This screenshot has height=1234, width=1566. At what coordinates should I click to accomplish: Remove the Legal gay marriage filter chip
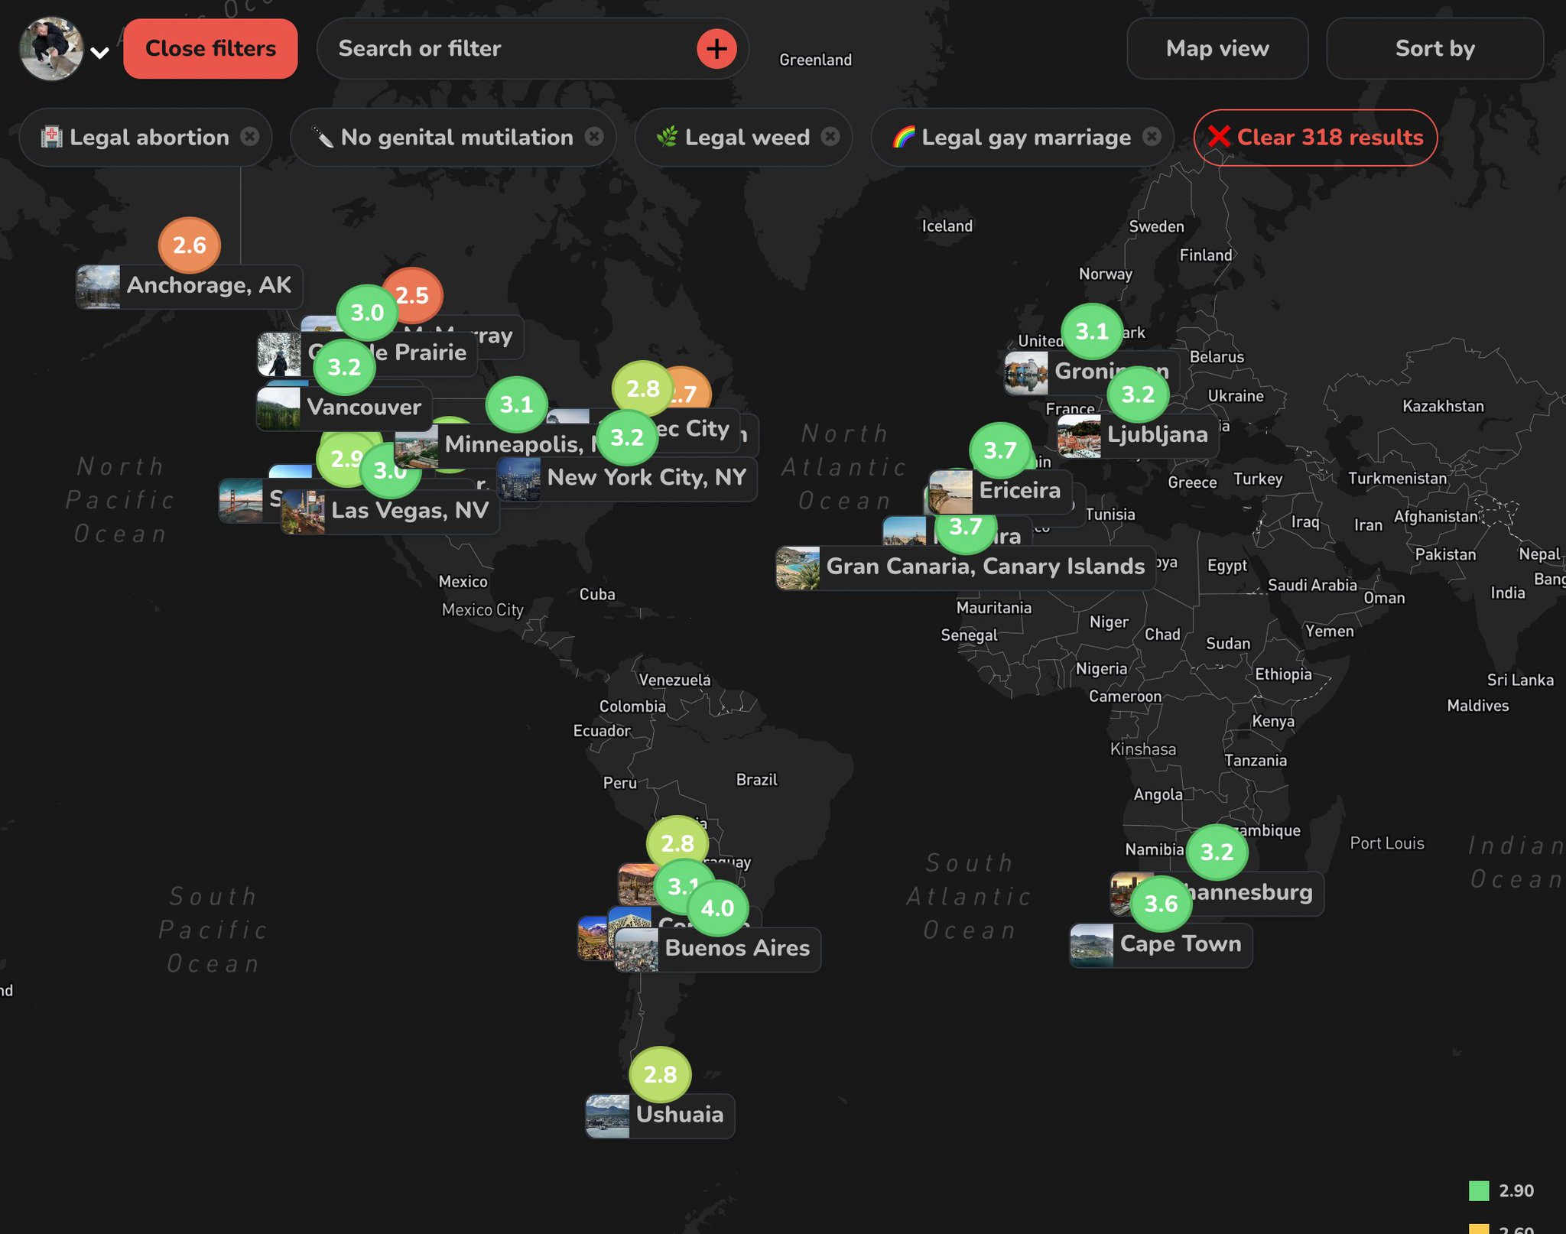coord(1151,138)
